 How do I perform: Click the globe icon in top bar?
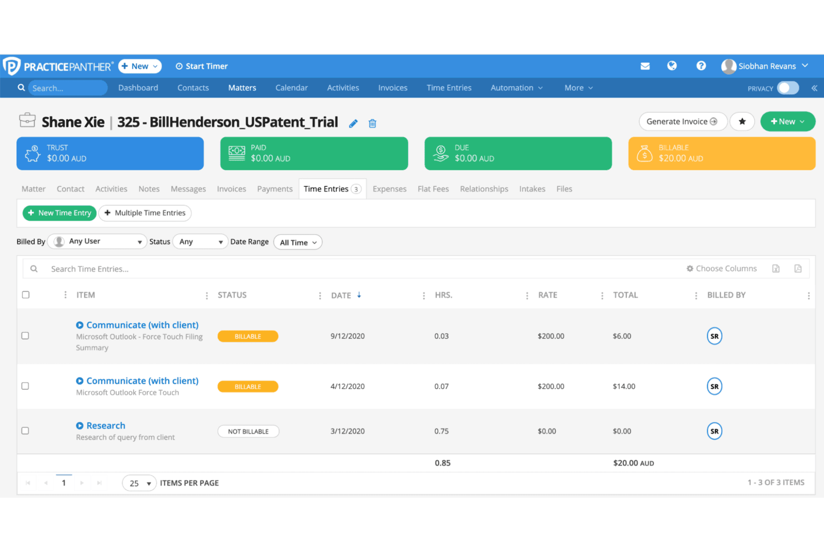coord(672,66)
